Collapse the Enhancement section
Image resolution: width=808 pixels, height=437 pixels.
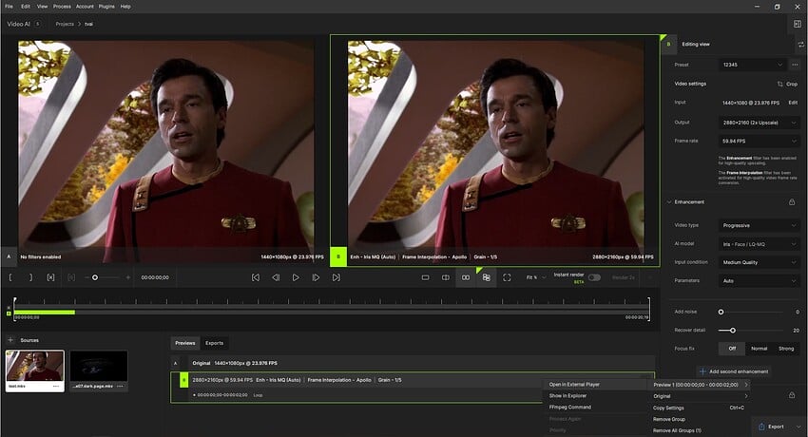click(x=669, y=202)
